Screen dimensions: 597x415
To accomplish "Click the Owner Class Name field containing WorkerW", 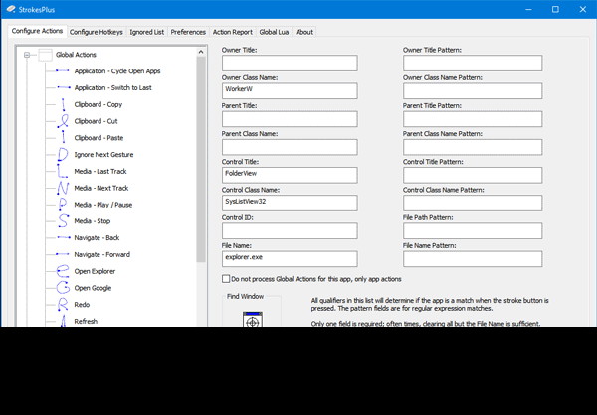I will (290, 91).
